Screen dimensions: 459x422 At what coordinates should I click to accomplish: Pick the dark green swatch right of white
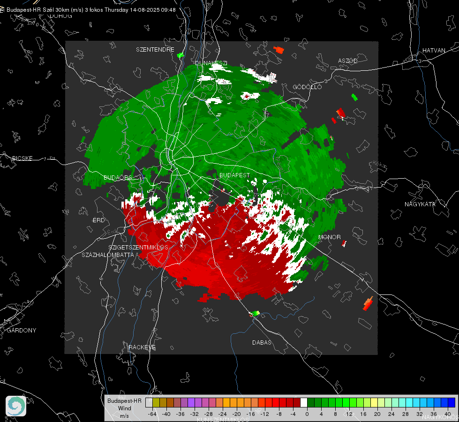coord(311,403)
